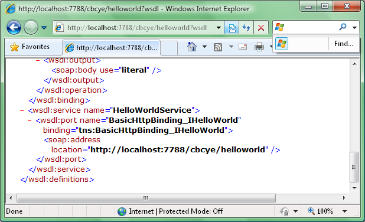
Task: Click the RSS feeds icon
Action: point(218,47)
